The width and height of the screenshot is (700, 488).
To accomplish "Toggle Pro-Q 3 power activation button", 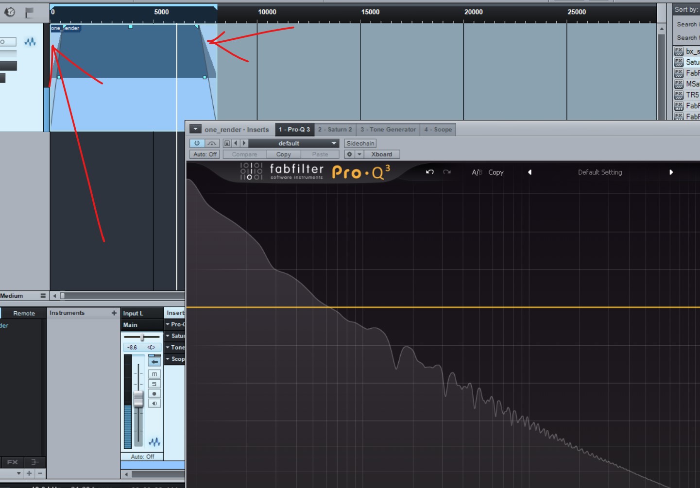I will tap(197, 143).
